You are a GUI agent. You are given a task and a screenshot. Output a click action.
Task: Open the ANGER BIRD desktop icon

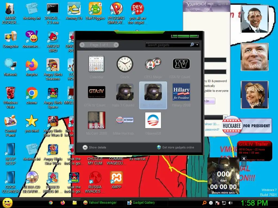click(53, 41)
